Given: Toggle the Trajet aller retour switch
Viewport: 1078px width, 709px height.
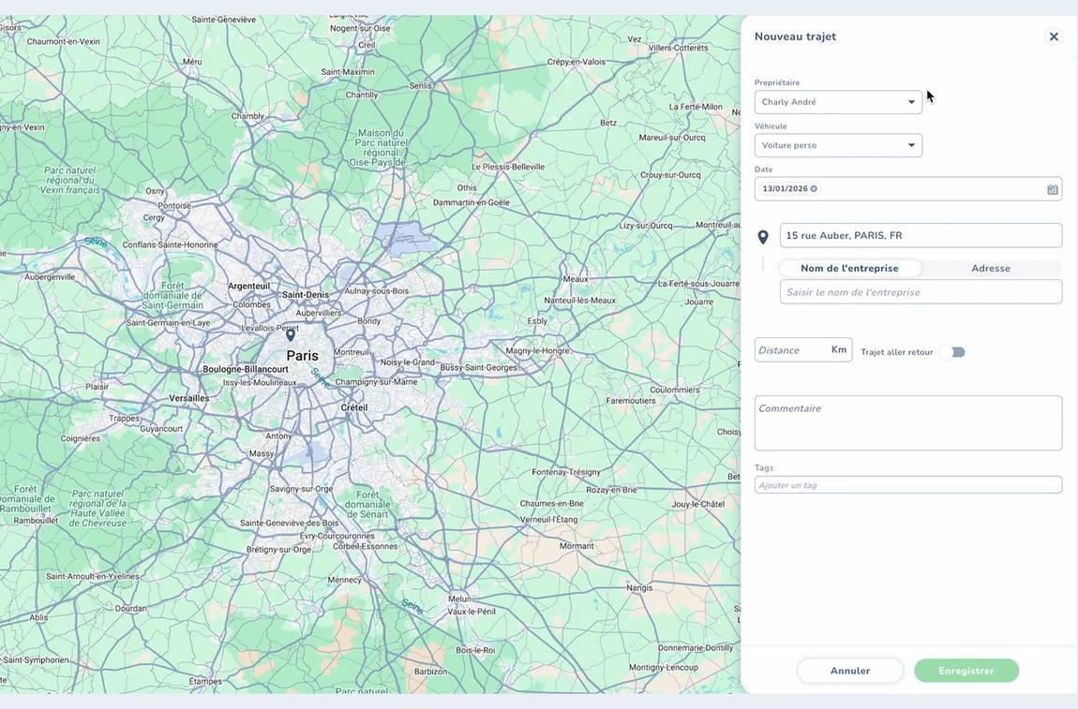Looking at the screenshot, I should point(953,352).
